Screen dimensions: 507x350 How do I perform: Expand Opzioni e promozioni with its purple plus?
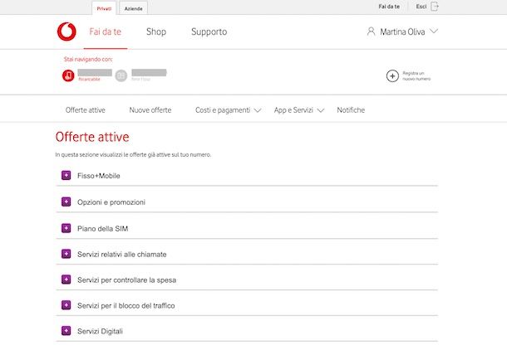tap(66, 202)
